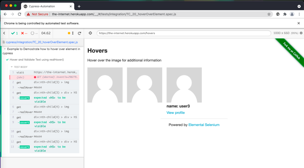Open a new browser tab
304x168 pixels.
coord(79,6)
